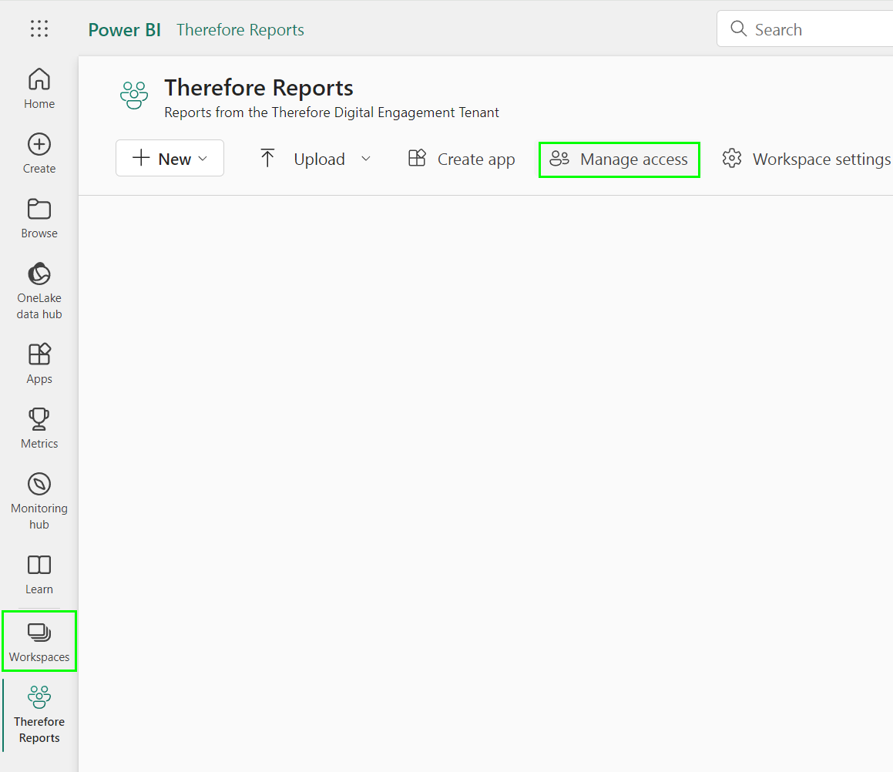
Task: Open Manage access for the workspace
Action: [x=619, y=159]
